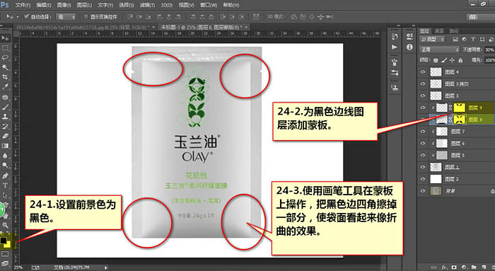Open the Brush Presets panel icon
This screenshot has height=271, width=495.
point(395,62)
